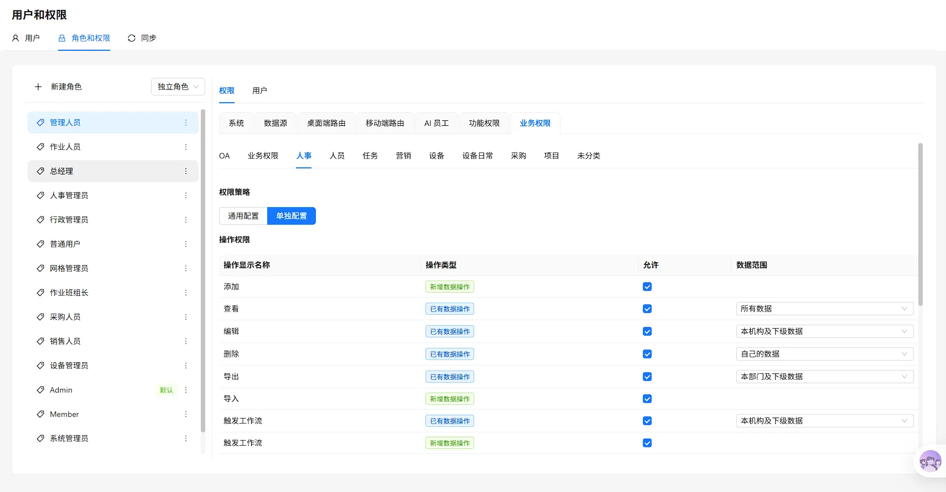Select the 系统管理员 role
Screen dimensions: 946x492
click(113, 438)
